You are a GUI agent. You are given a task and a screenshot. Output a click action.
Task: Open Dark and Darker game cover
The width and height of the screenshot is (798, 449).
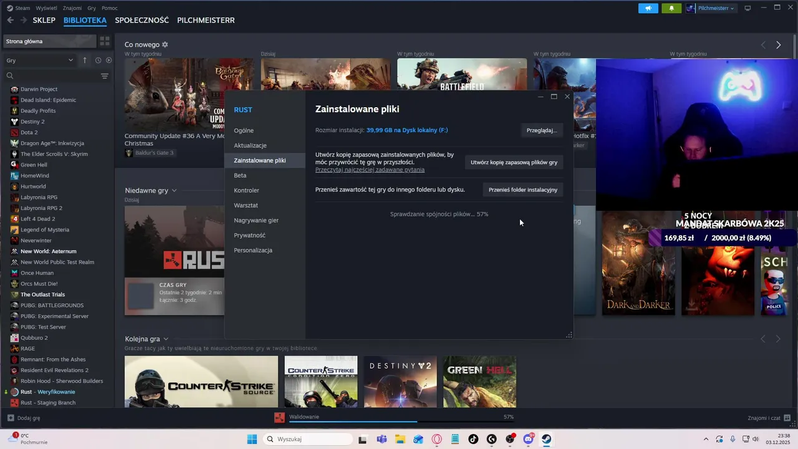638,263
